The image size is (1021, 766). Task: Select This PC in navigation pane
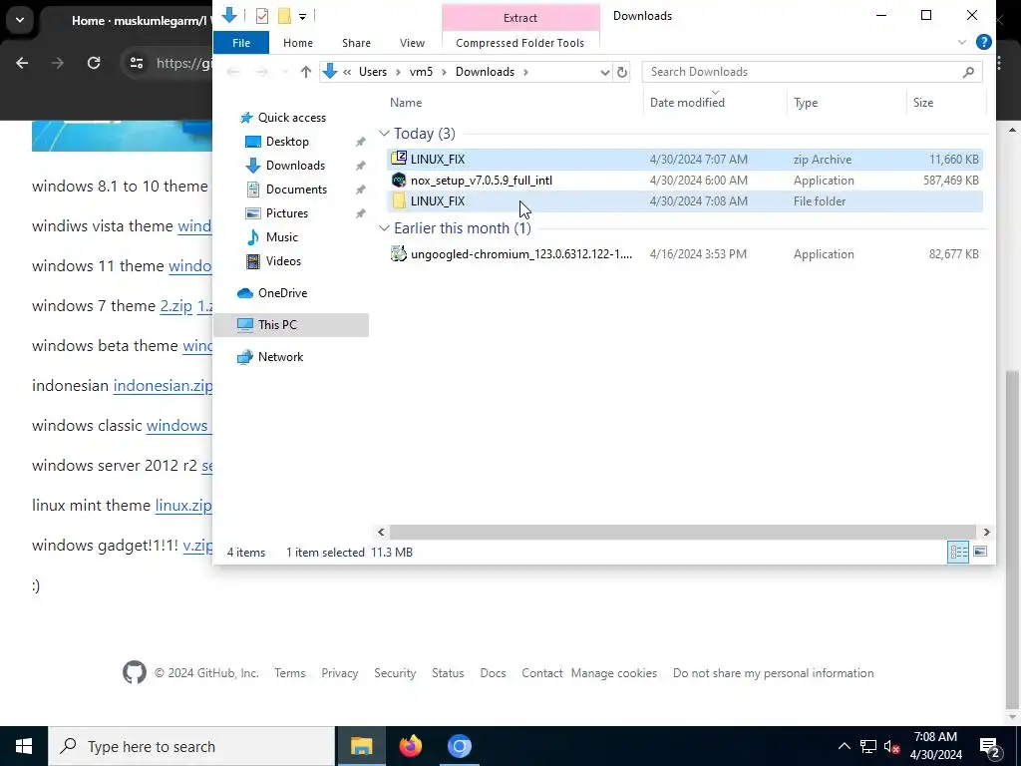290,325
